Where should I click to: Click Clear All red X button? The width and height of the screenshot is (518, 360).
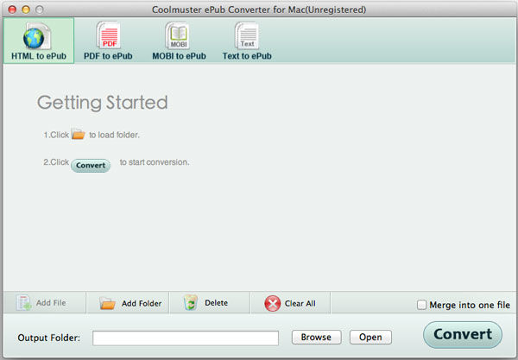point(290,303)
